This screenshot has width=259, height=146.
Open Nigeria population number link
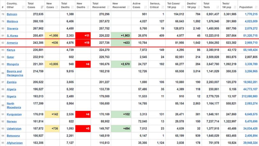click(x=250, y=96)
